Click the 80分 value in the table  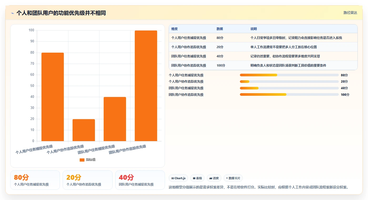point(220,38)
